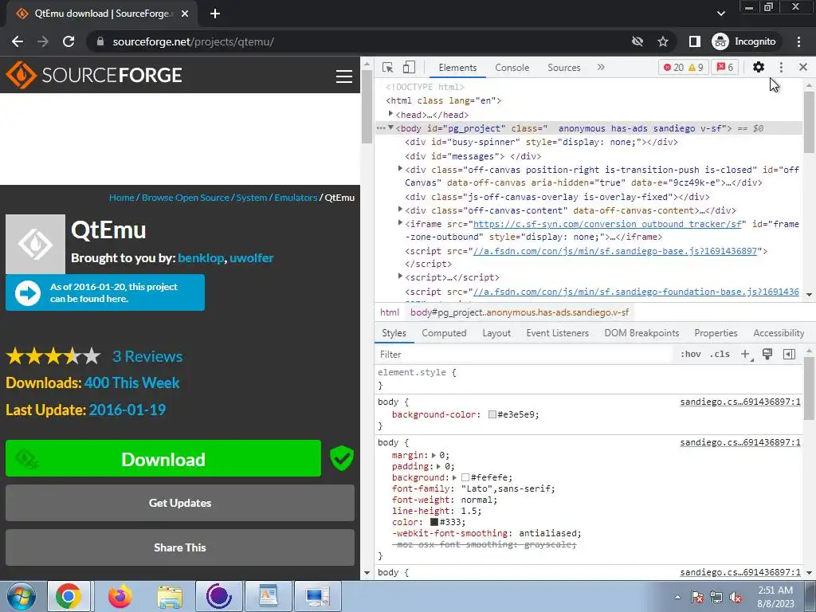
Task: Expand the iframe frame-zone-outbound node
Action: click(x=400, y=223)
